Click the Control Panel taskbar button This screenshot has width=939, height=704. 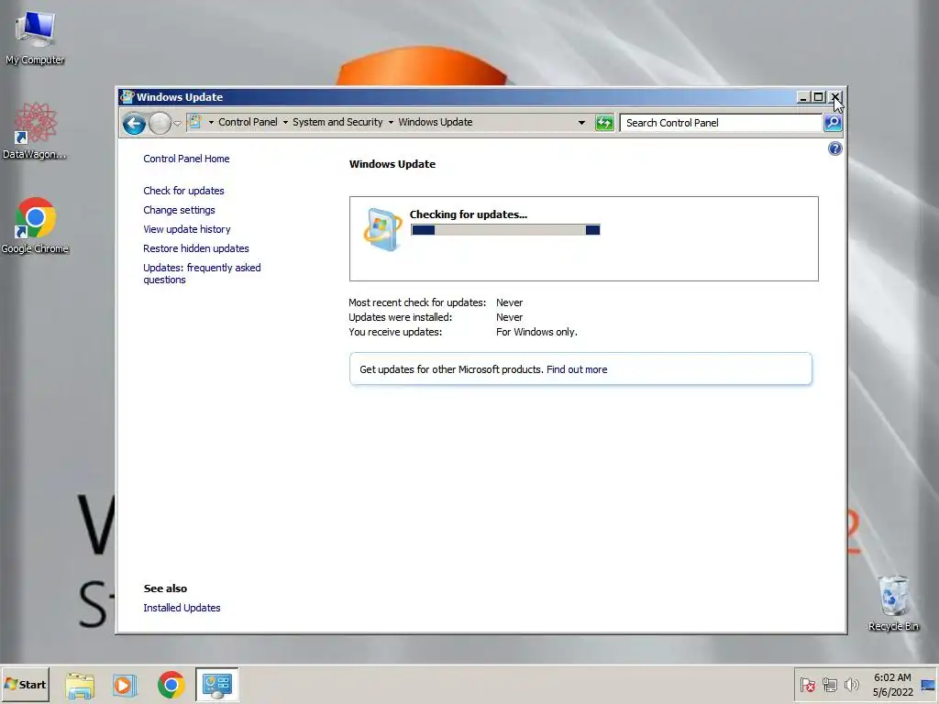pos(216,684)
